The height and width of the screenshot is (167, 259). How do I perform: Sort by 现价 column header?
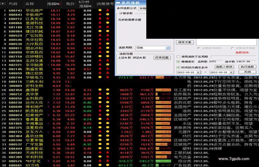70,4
